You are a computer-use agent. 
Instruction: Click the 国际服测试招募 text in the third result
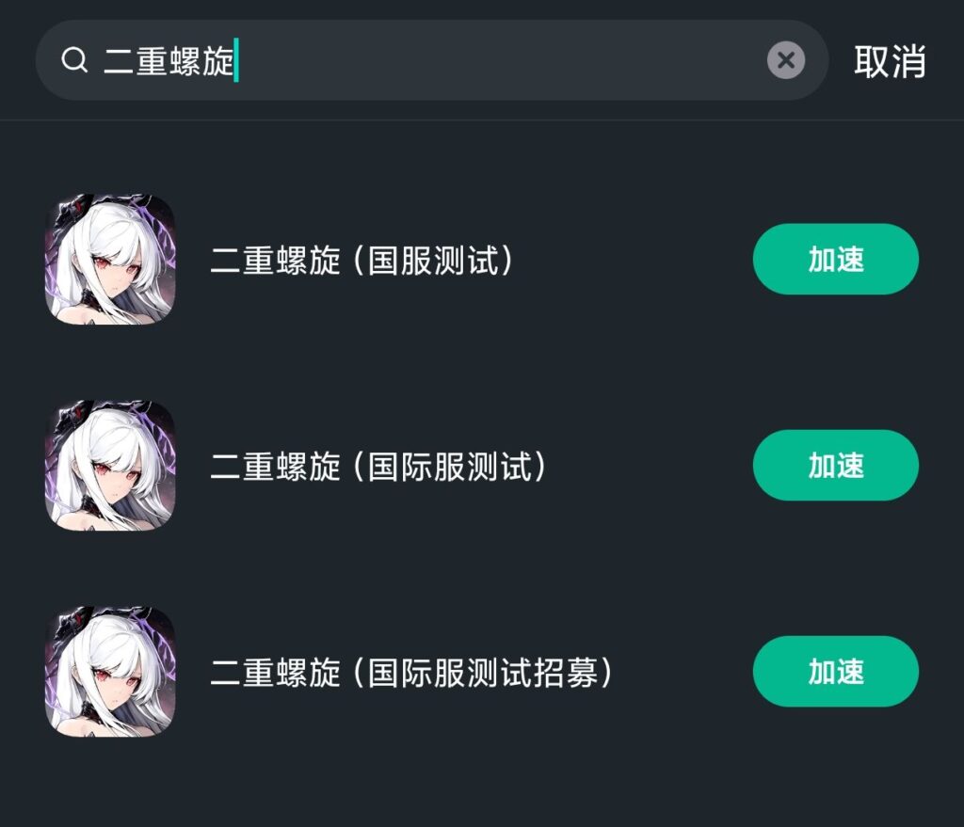[x=483, y=672]
